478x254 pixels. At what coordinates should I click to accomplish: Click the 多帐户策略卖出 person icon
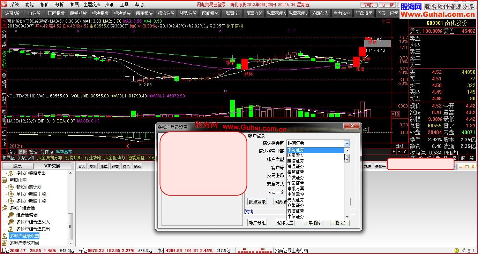point(11,173)
